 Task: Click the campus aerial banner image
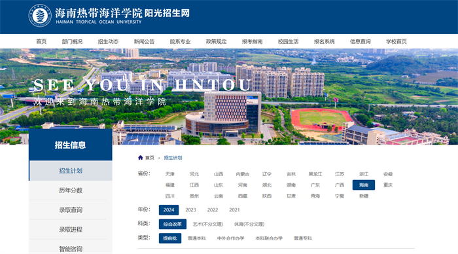pos(229,96)
